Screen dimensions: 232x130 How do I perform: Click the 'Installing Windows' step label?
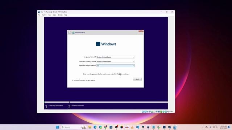coord(78,105)
